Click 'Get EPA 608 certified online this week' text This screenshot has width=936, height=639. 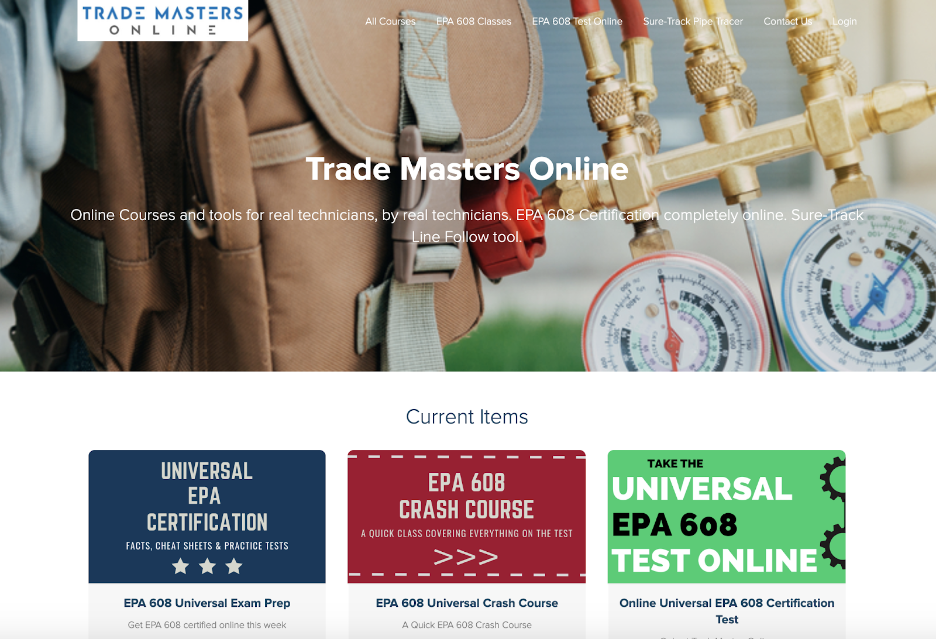point(207,625)
